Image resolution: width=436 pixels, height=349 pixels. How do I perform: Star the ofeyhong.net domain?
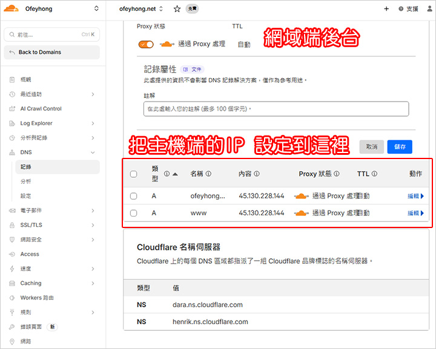point(177,9)
